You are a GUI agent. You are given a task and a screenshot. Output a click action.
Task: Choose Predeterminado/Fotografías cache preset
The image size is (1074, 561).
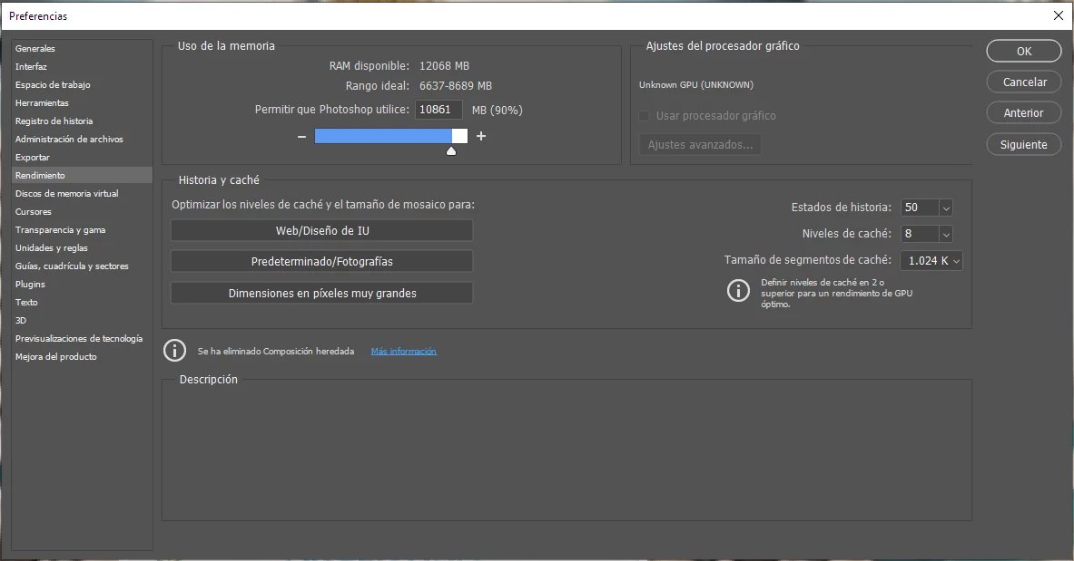(322, 261)
